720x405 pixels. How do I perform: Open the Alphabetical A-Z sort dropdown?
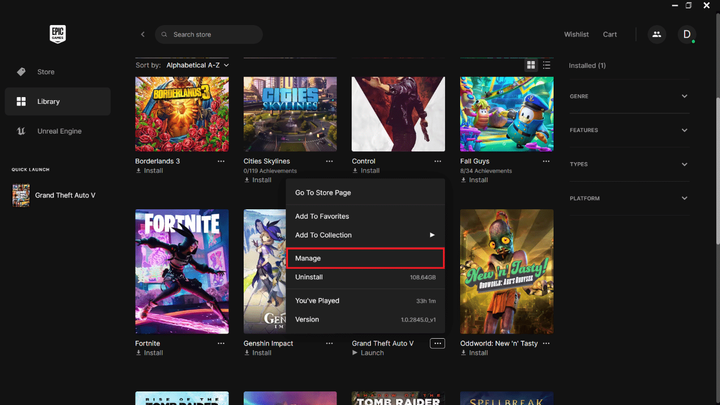click(x=198, y=65)
